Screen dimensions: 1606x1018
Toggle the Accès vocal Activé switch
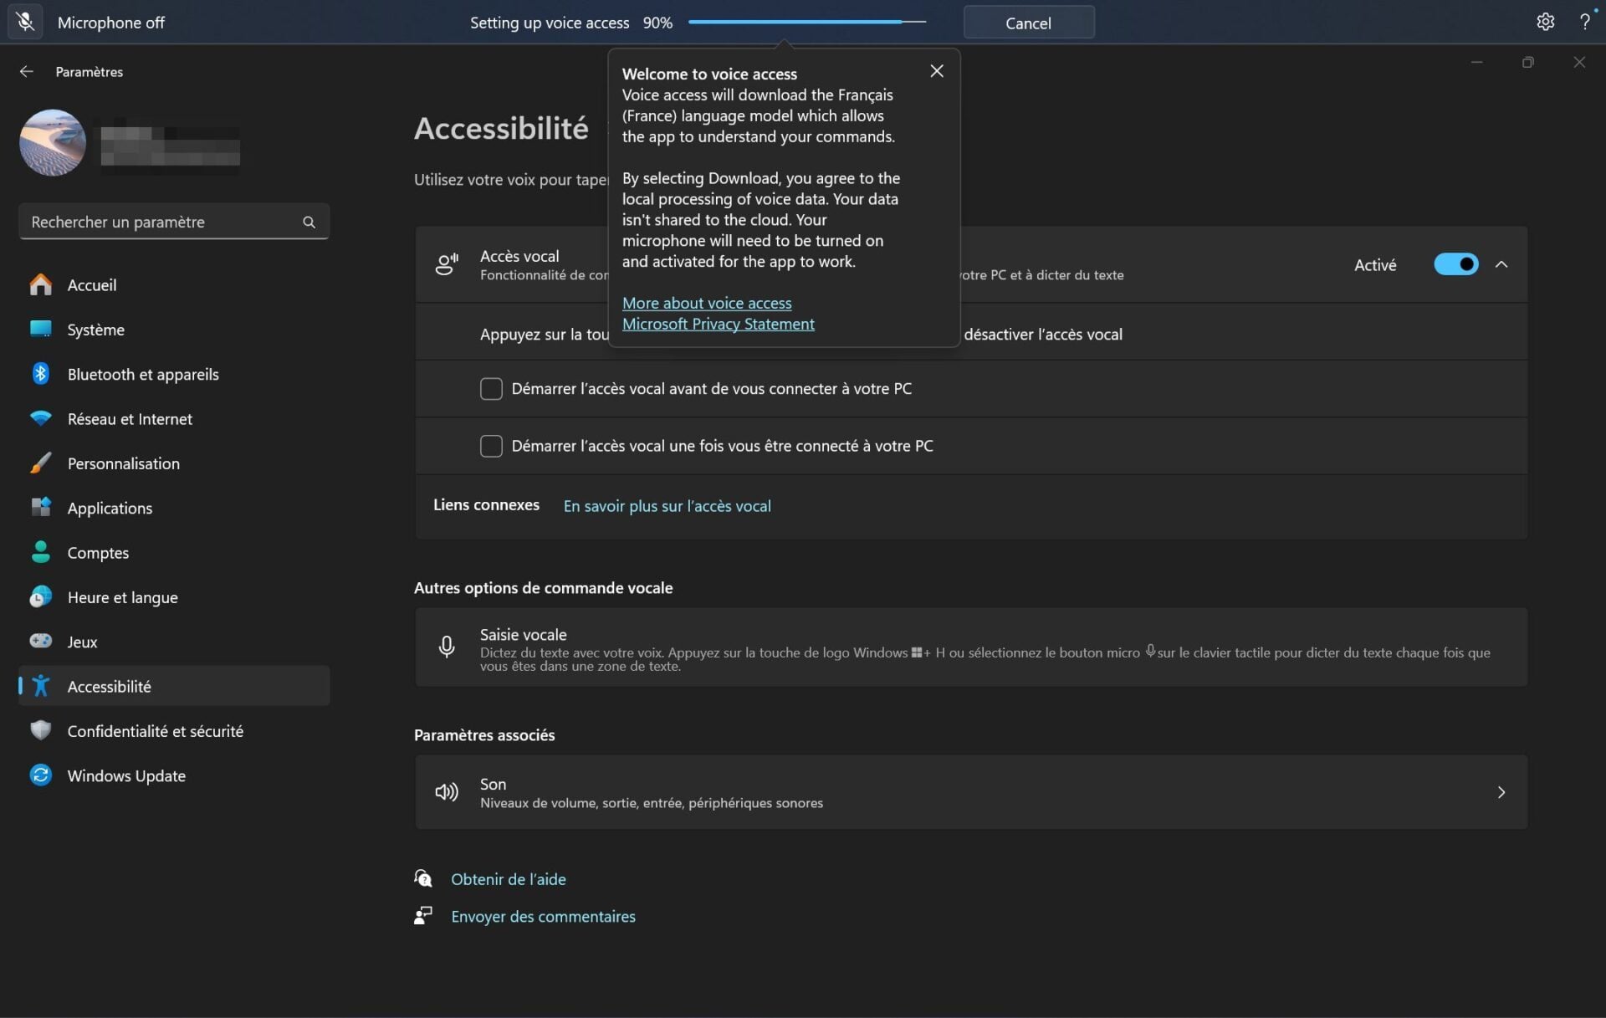1455,264
